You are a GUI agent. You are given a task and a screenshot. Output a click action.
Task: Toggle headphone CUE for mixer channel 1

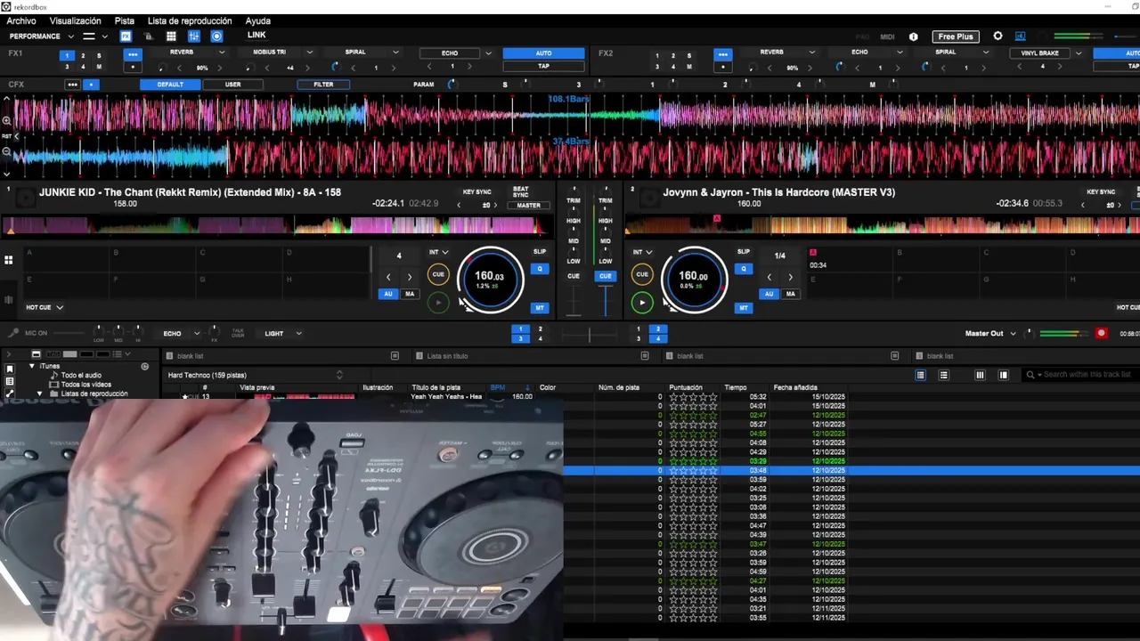tap(574, 276)
